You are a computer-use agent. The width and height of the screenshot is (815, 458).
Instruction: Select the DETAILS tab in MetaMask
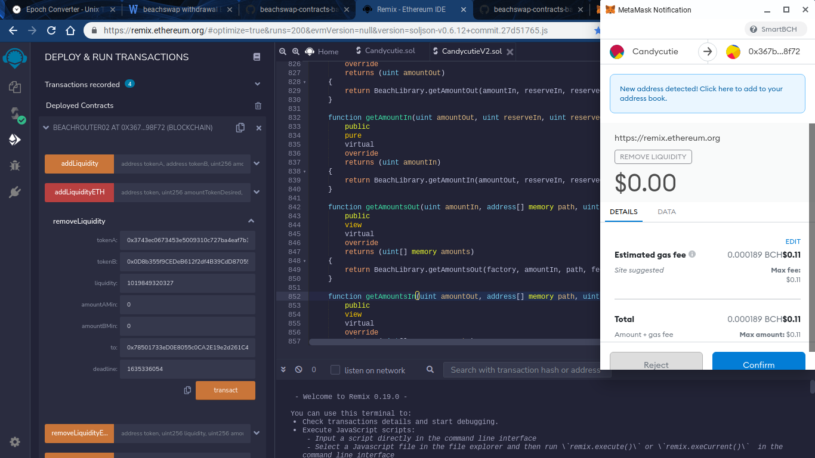coord(623,212)
